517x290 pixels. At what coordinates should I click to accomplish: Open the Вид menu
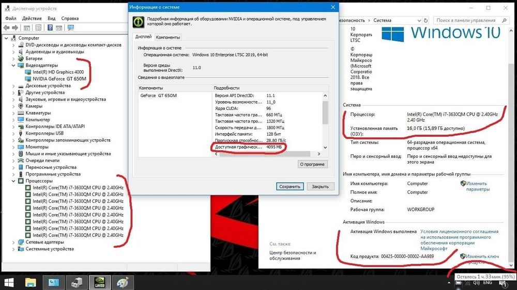pyautogui.click(x=51, y=19)
